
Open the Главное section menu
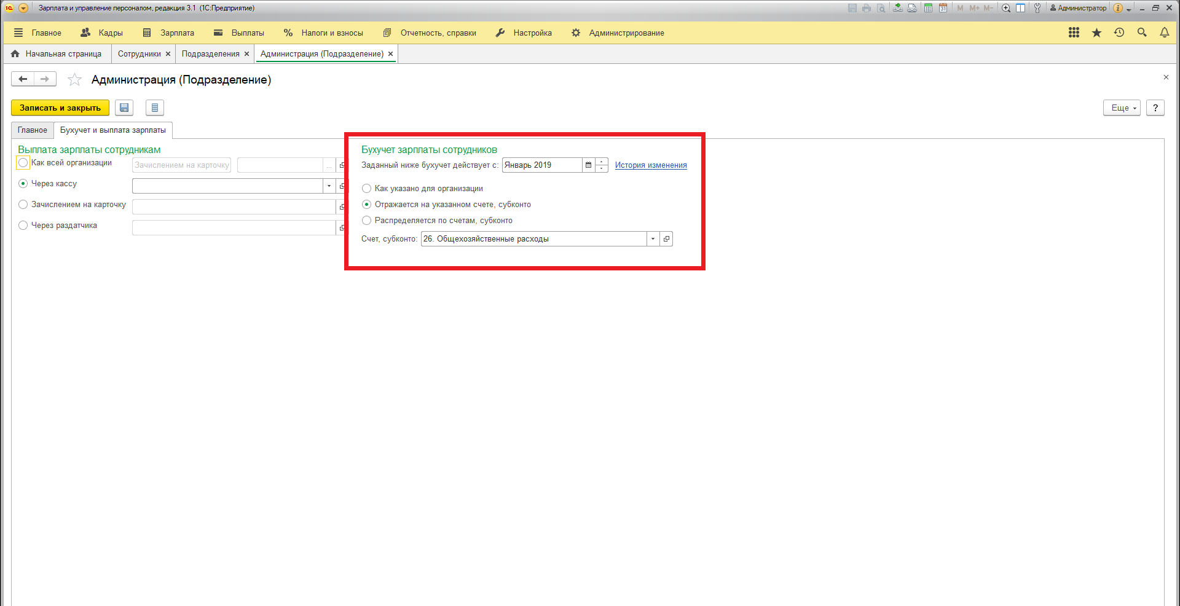(47, 33)
